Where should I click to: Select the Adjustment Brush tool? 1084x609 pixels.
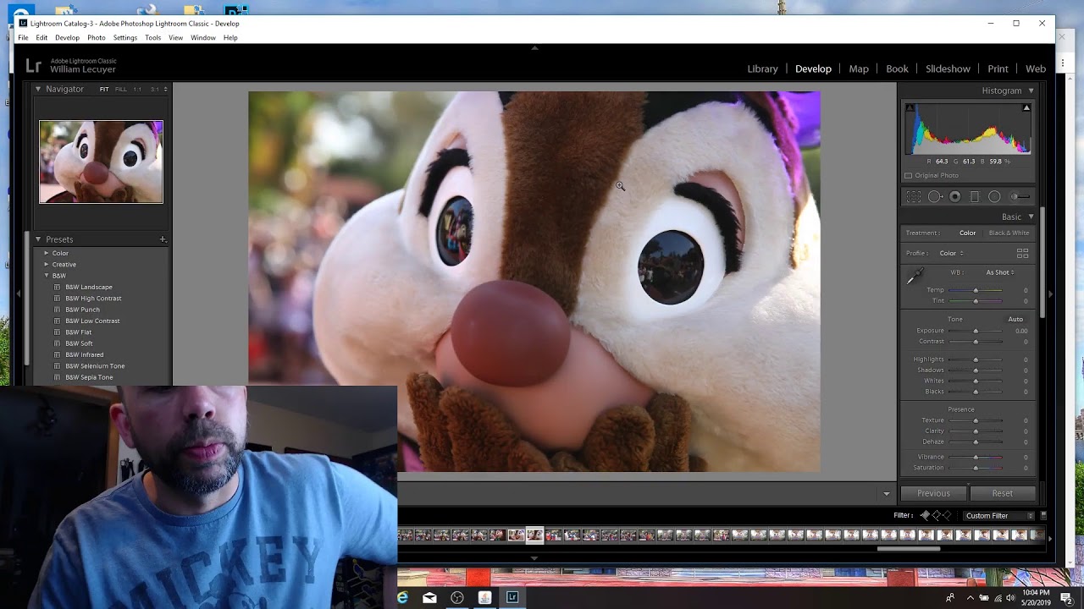click(x=1021, y=197)
